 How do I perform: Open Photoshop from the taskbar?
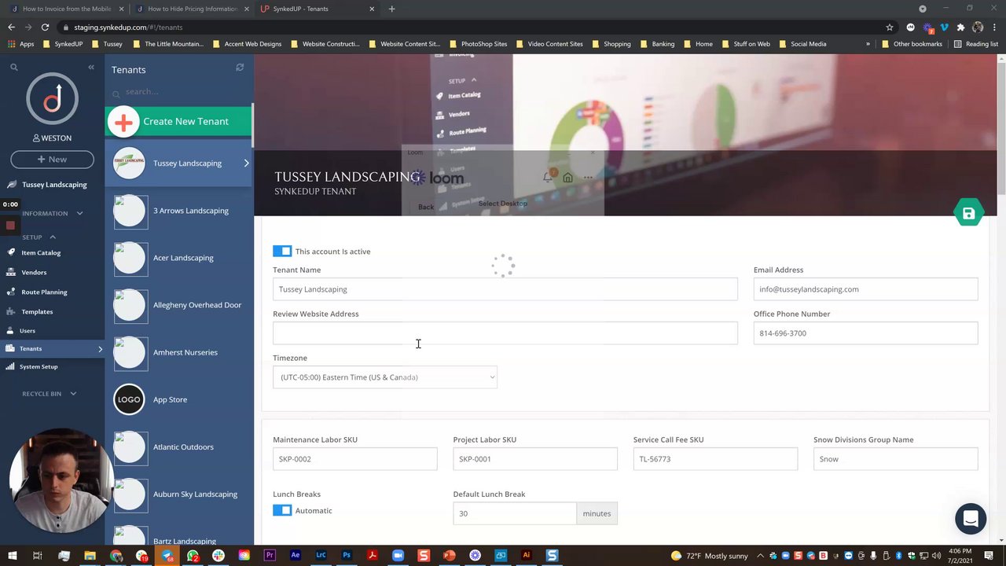pos(347,555)
